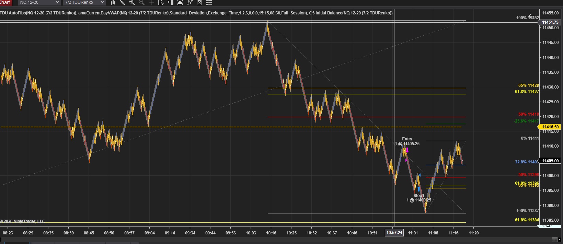The image size is (563, 244).
Task: Open the strategies icon
Action: [x=190, y=2]
